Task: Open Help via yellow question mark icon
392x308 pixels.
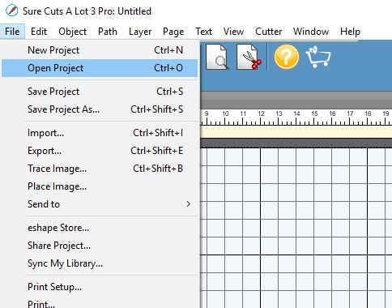Action: tap(287, 57)
